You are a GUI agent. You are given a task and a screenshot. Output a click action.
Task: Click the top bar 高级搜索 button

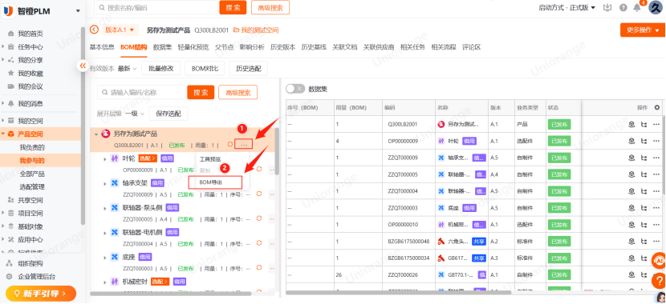[270, 8]
